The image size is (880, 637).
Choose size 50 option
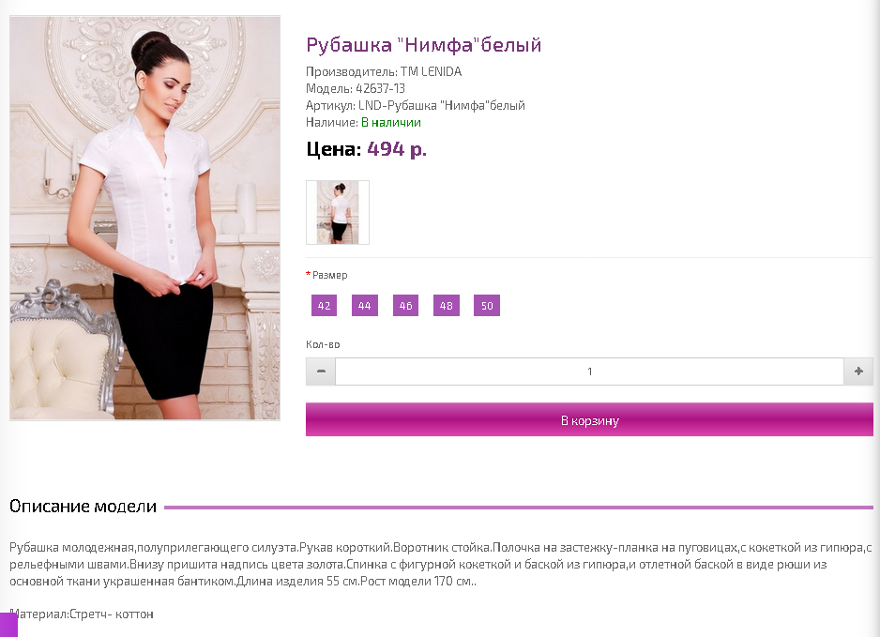487,306
